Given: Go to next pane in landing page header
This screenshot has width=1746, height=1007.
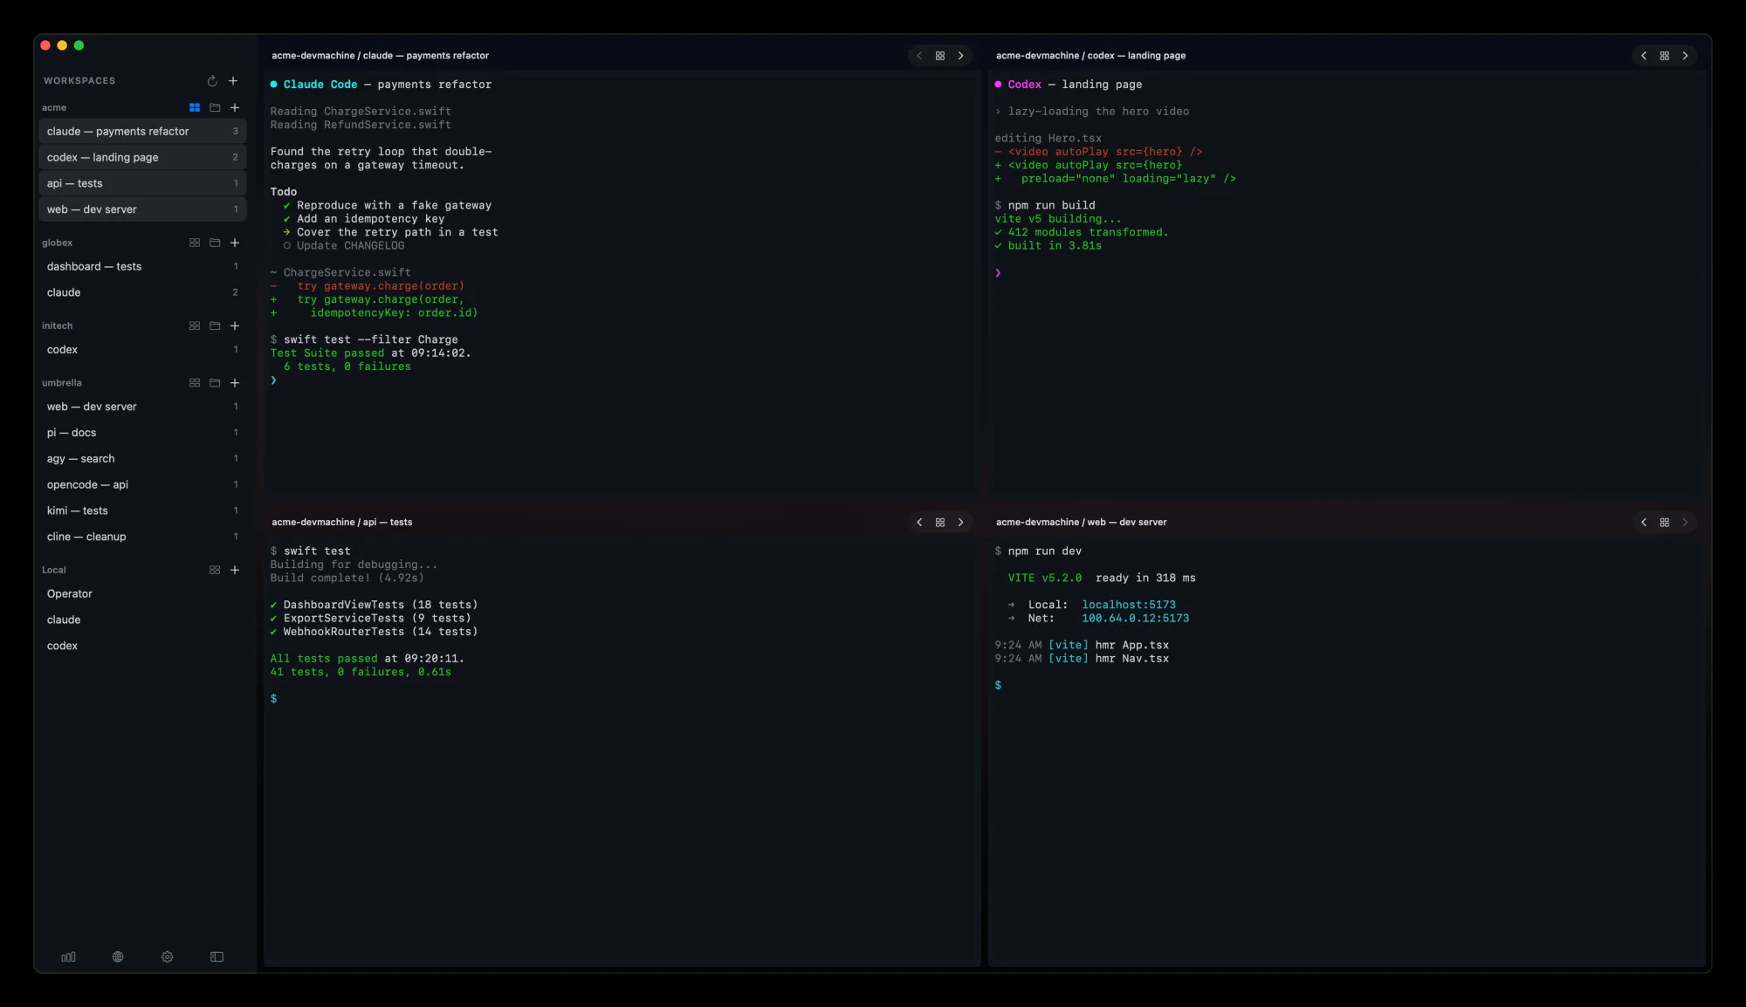Looking at the screenshot, I should click(x=1686, y=56).
